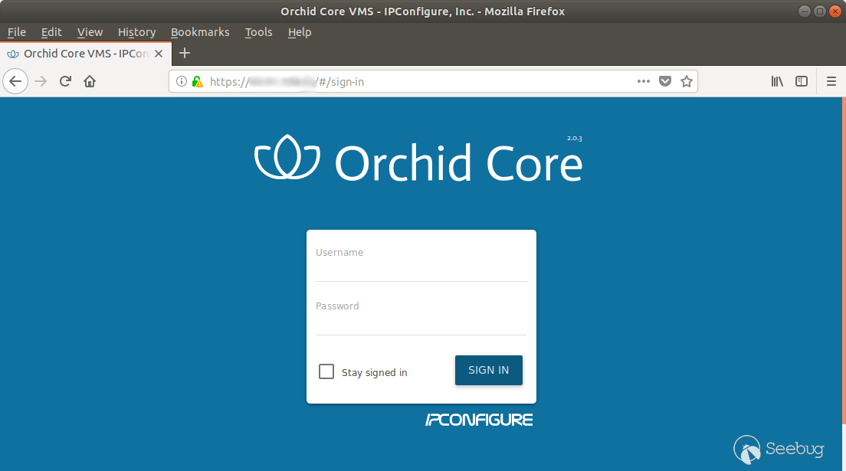Viewport: 846px width, 471px height.
Task: Maximize the Firefox window
Action: point(820,11)
